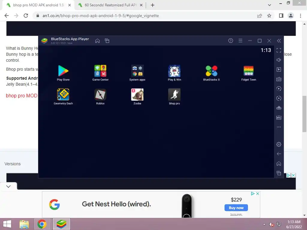Open the BlueStacks hamburger menu
Viewport: 307px width, 230px height.
click(240, 40)
